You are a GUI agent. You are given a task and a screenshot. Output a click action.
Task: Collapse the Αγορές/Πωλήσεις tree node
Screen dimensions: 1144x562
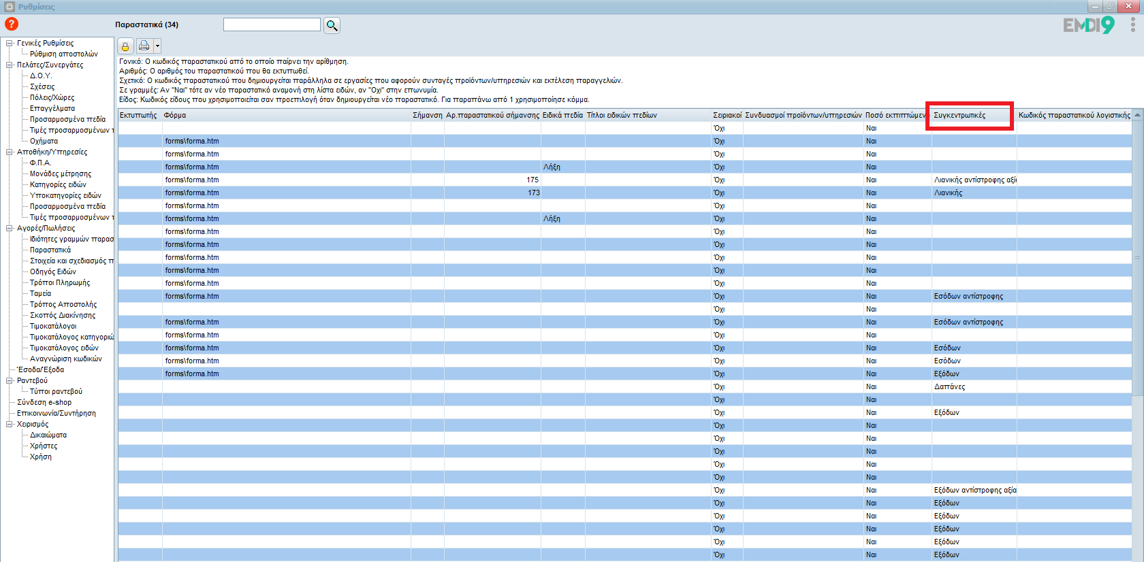(x=10, y=228)
